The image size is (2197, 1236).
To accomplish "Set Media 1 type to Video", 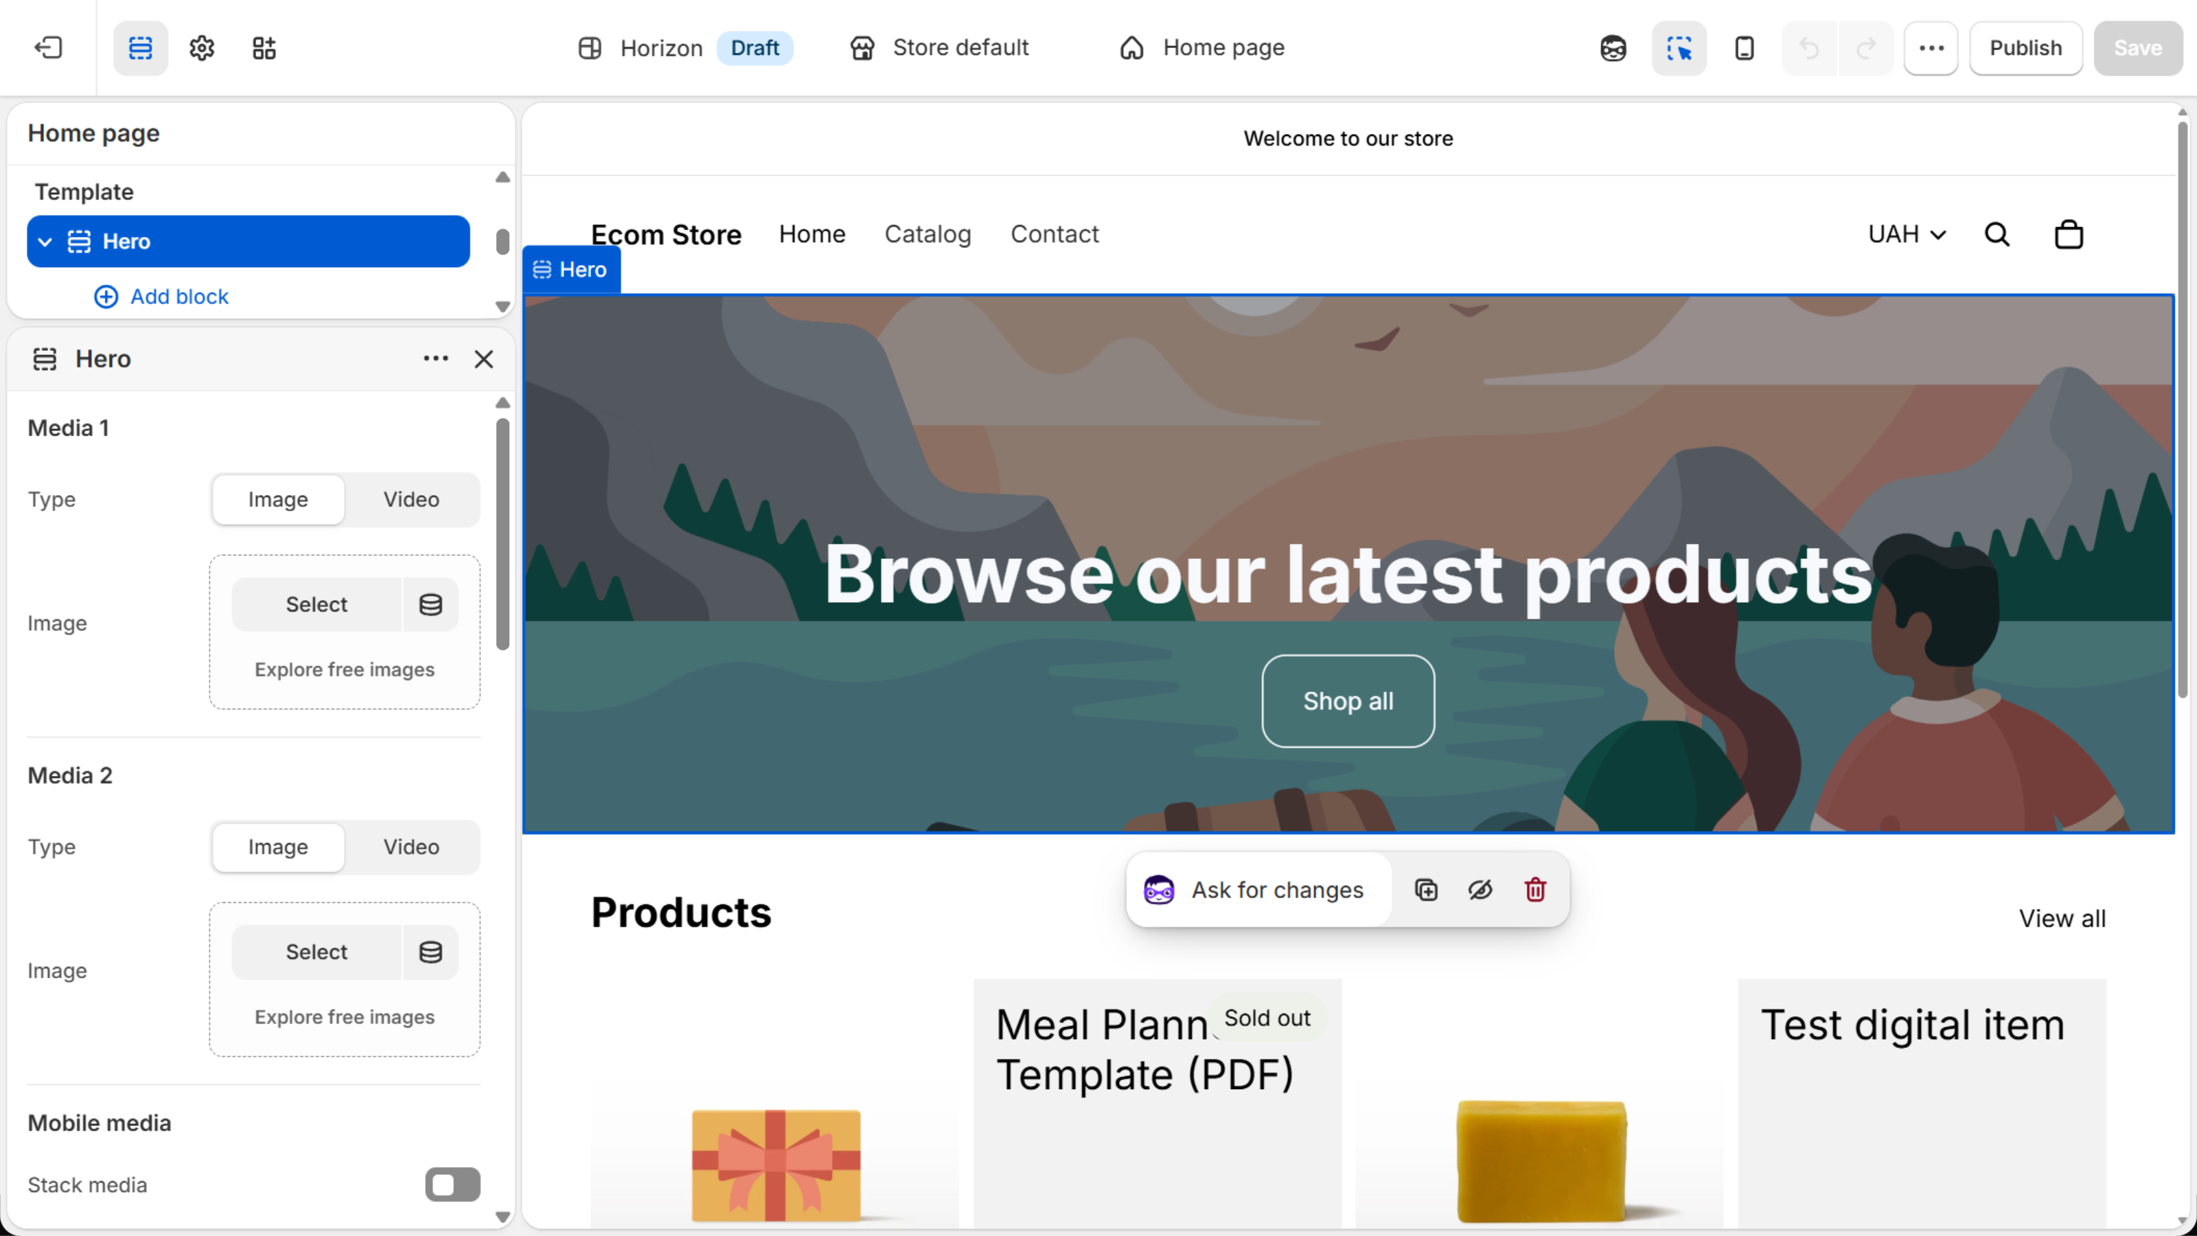I will pyautogui.click(x=411, y=499).
